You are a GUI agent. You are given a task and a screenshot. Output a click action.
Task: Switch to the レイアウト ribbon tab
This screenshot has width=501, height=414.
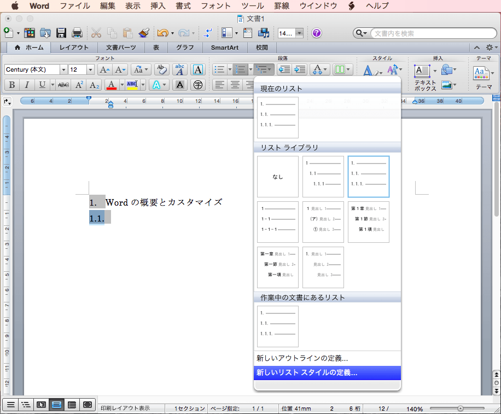click(74, 47)
